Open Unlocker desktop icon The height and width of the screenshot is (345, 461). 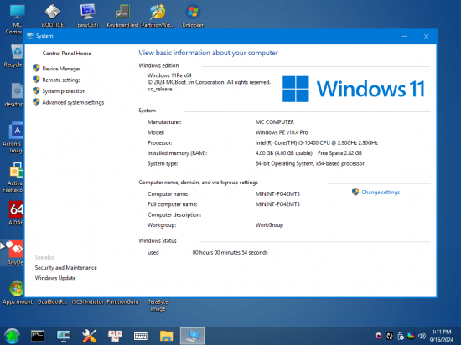tap(193, 16)
